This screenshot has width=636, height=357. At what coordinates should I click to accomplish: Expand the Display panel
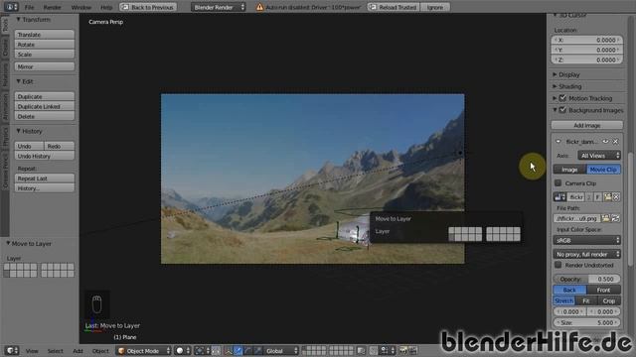(x=566, y=74)
